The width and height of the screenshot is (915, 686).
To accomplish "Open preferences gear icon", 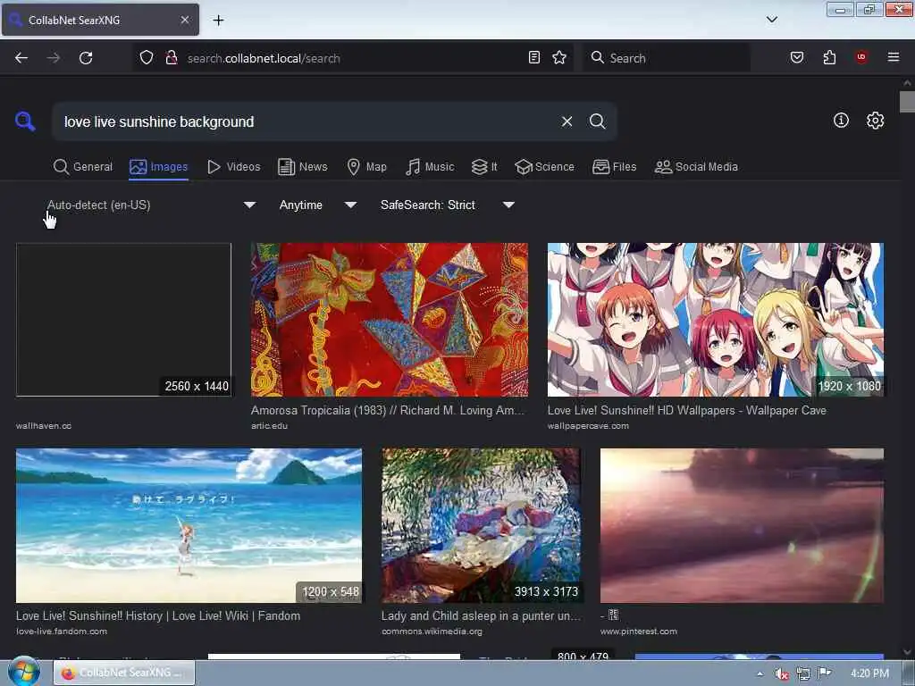I will coord(875,121).
